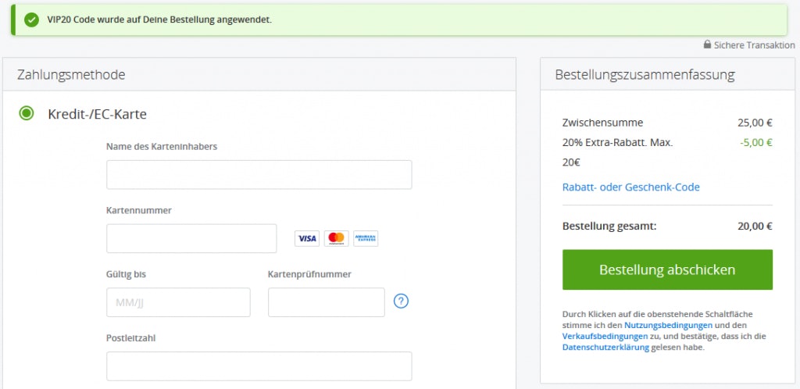Click the Kartenprüfnummer input field
This screenshot has width=800, height=389.
[326, 302]
